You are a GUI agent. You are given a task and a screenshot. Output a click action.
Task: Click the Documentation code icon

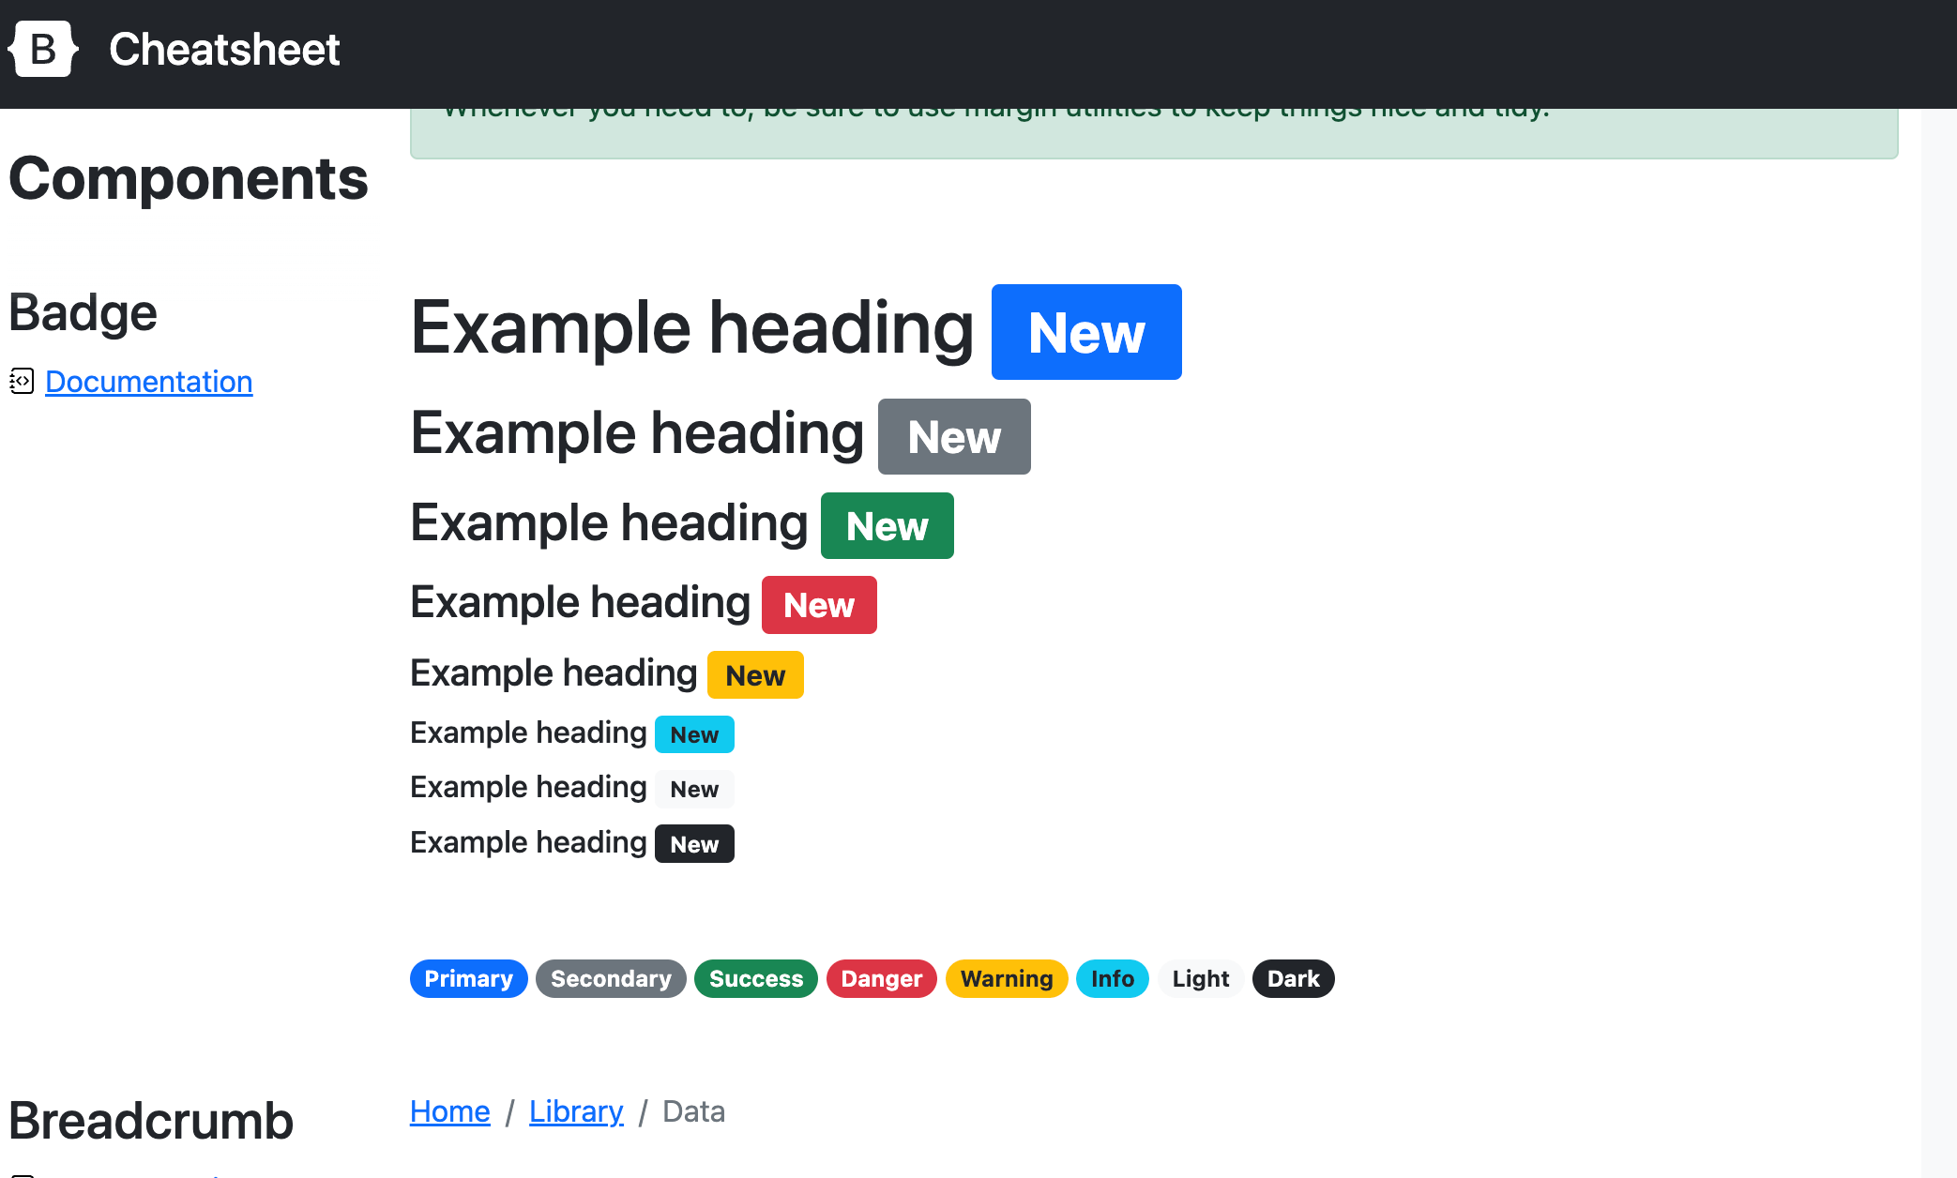point(21,380)
